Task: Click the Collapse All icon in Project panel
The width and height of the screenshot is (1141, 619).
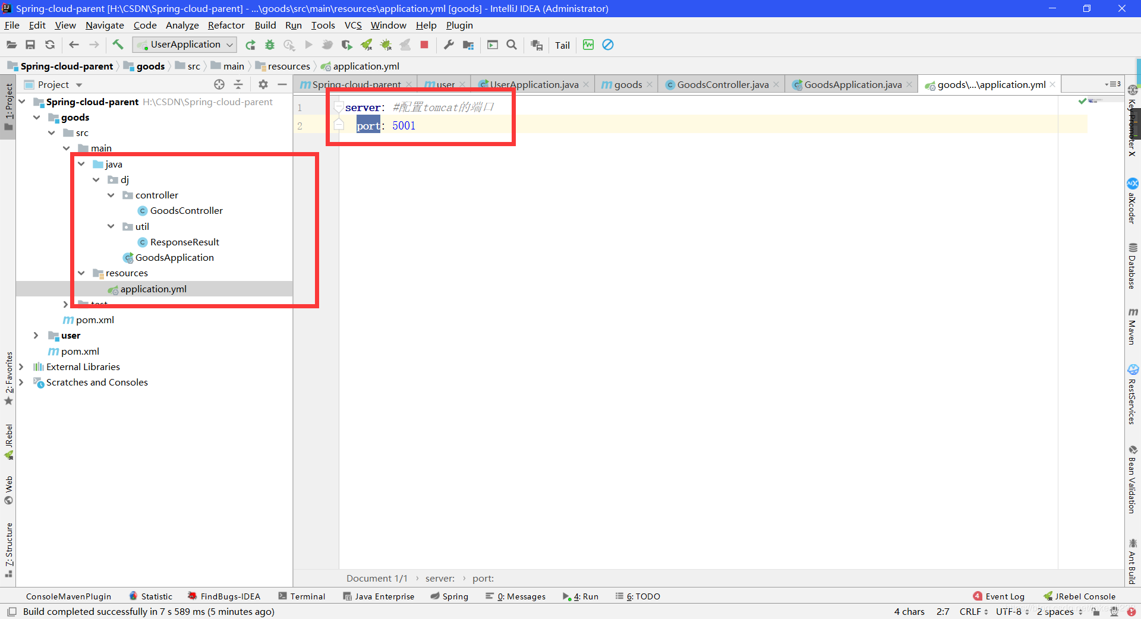Action: (238, 84)
